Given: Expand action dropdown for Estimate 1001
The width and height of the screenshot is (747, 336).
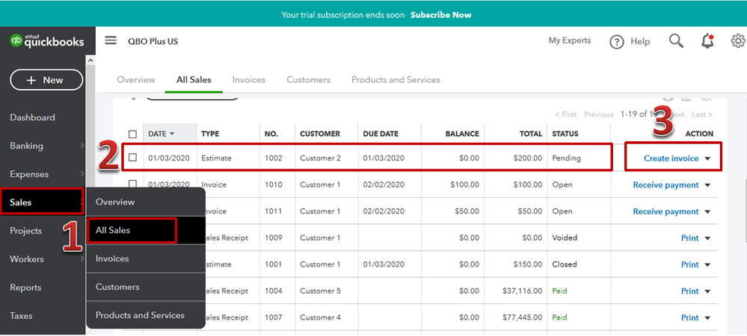Looking at the screenshot, I should (x=707, y=265).
